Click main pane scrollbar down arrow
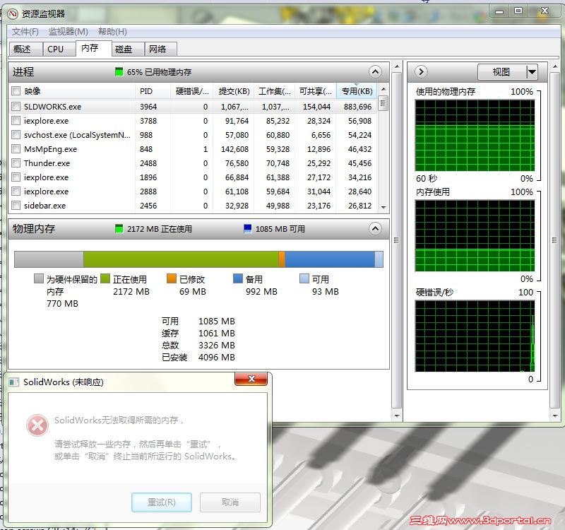The width and height of the screenshot is (565, 530). point(397,416)
